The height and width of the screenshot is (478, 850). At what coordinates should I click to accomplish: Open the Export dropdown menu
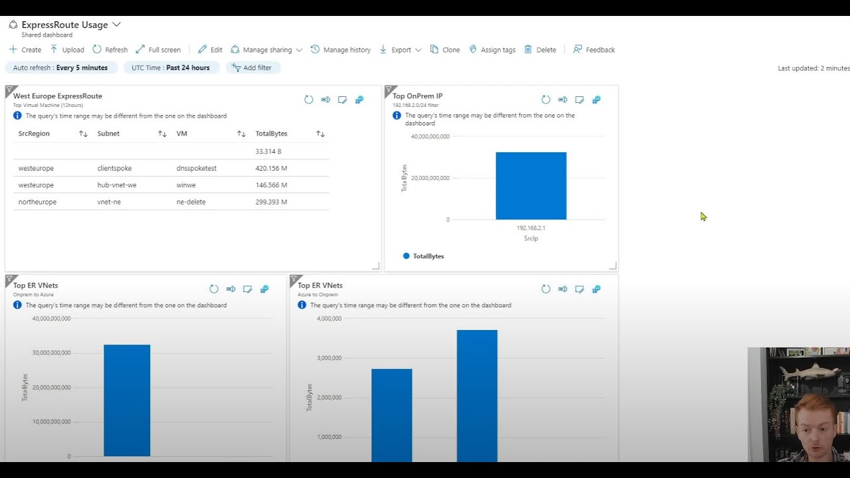[400, 50]
